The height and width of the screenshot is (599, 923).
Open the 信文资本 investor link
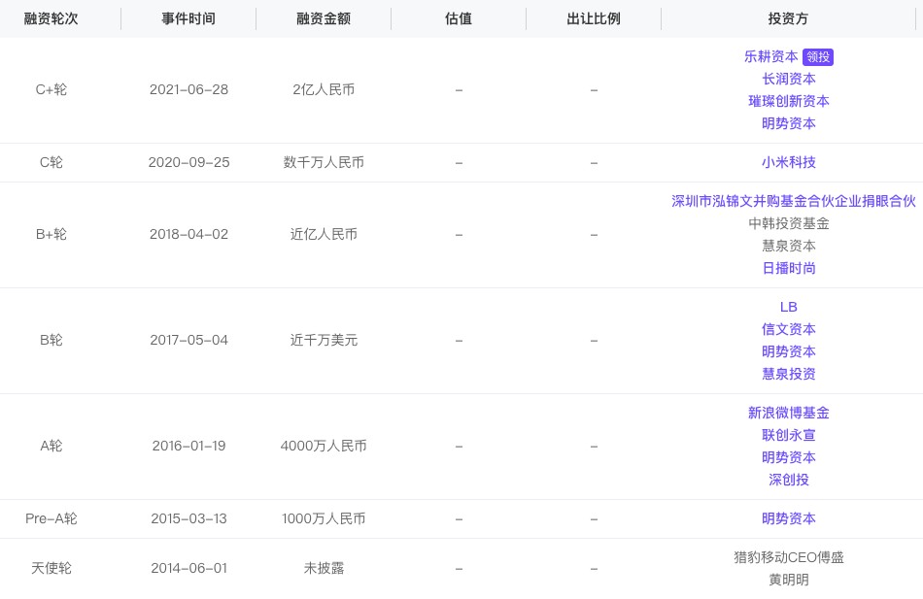click(x=788, y=329)
